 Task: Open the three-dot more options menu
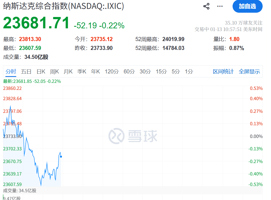pyautogui.click(x=220, y=6)
